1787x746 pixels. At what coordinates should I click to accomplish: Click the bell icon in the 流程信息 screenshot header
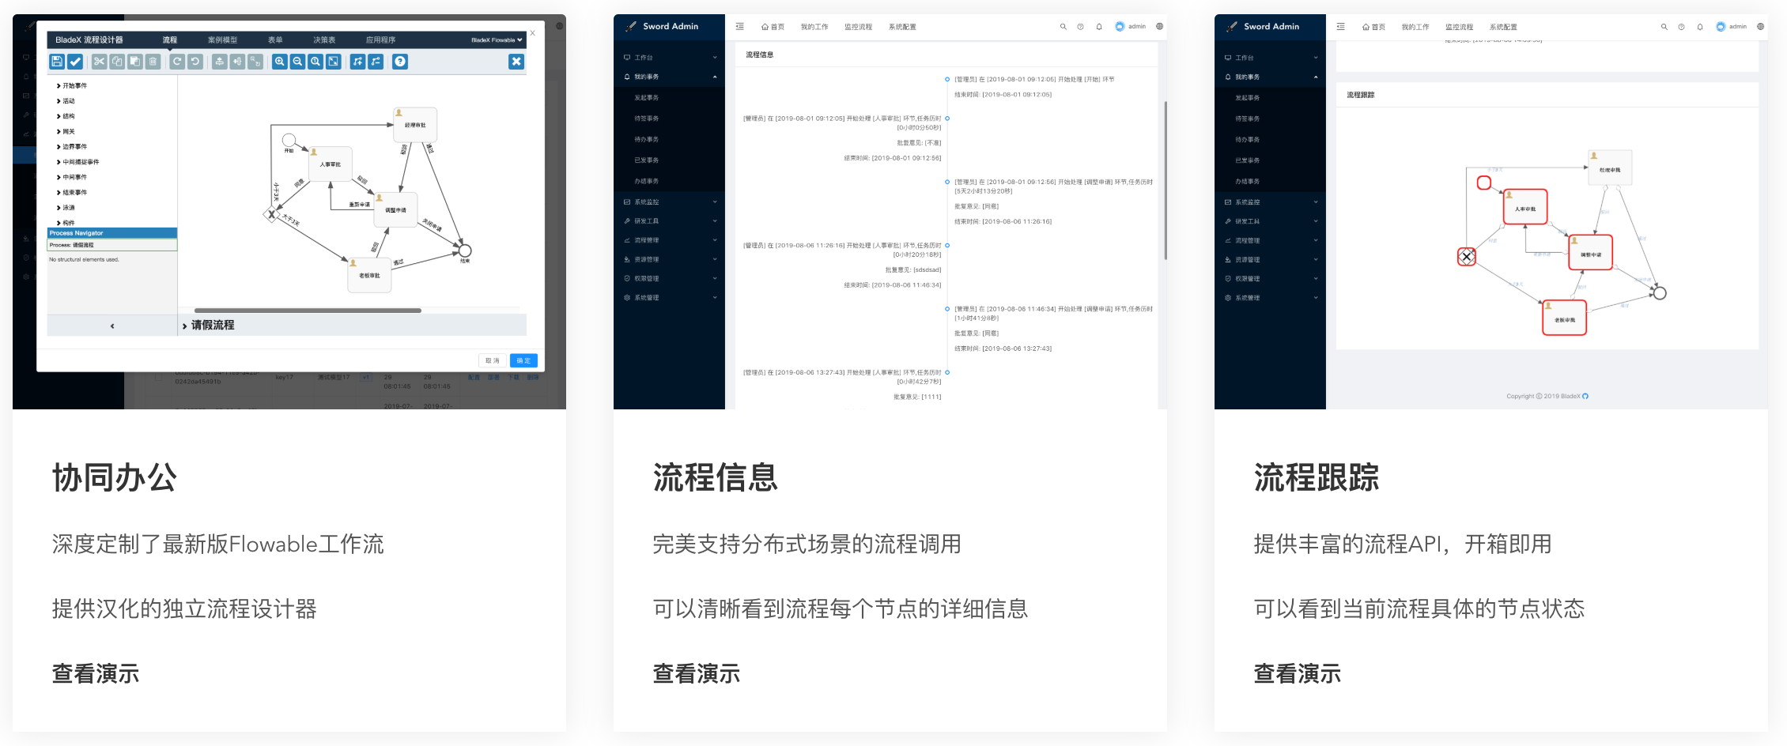[1099, 27]
